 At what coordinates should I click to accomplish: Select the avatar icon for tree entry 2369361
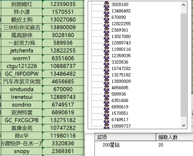point(107,30)
